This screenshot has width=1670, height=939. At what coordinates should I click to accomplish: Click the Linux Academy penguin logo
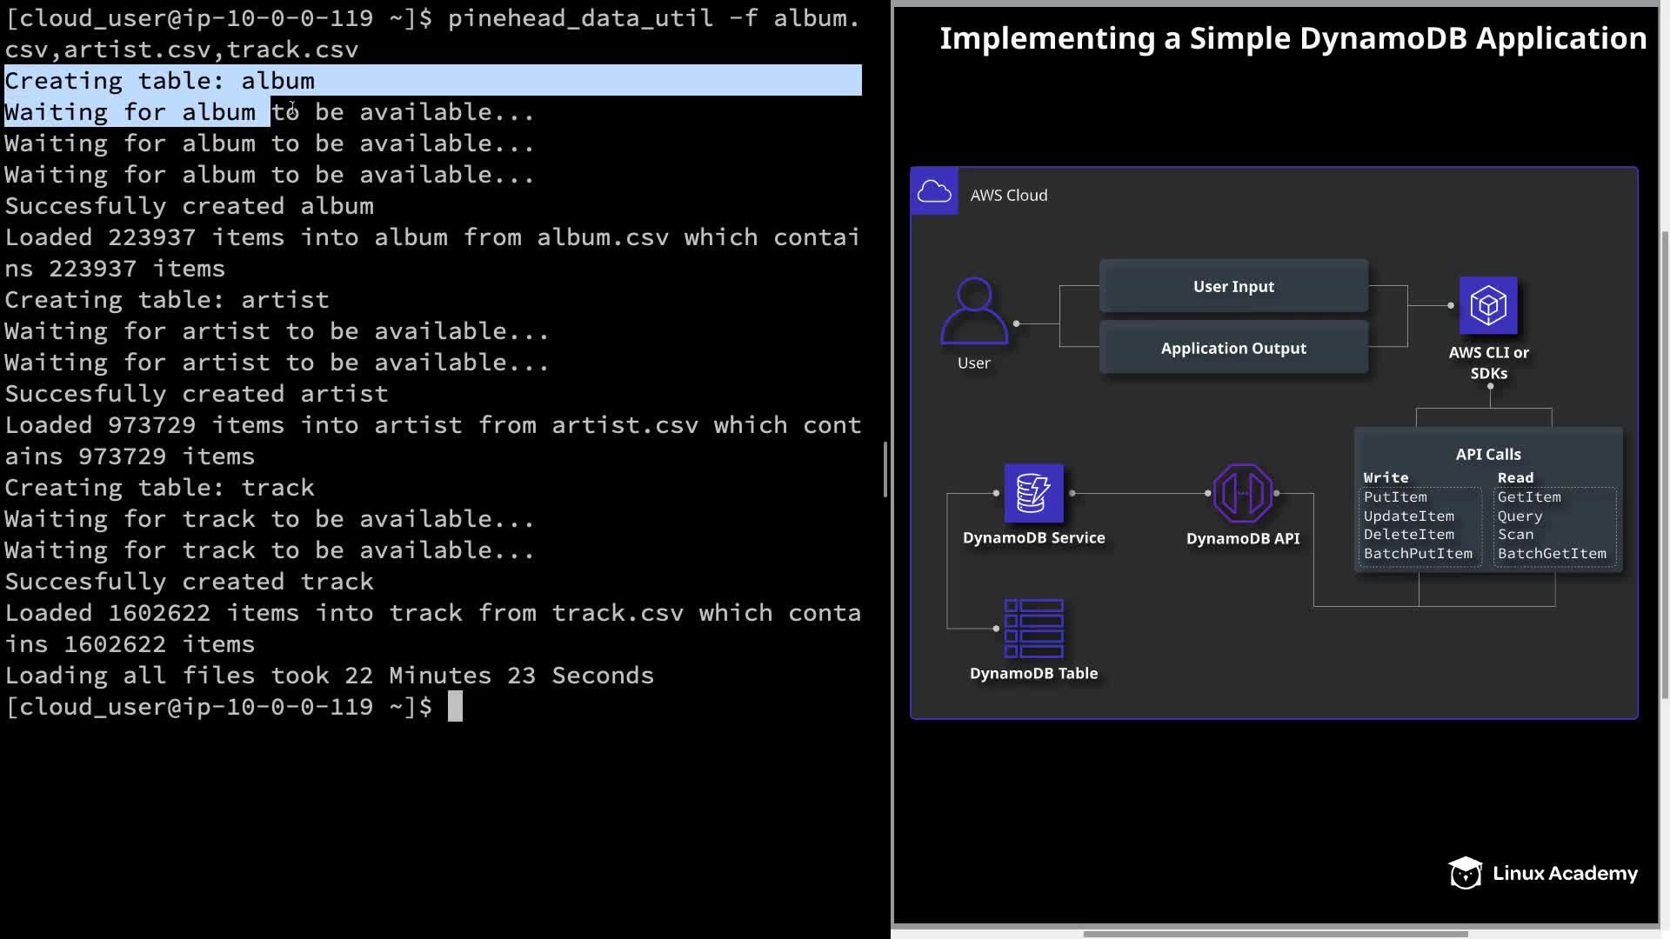point(1465,873)
